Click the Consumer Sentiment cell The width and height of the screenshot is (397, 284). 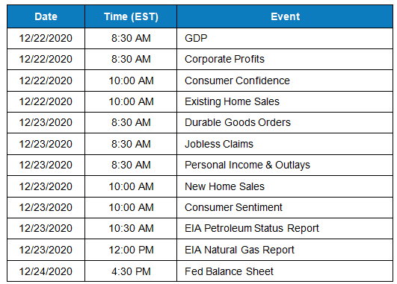click(x=285, y=207)
